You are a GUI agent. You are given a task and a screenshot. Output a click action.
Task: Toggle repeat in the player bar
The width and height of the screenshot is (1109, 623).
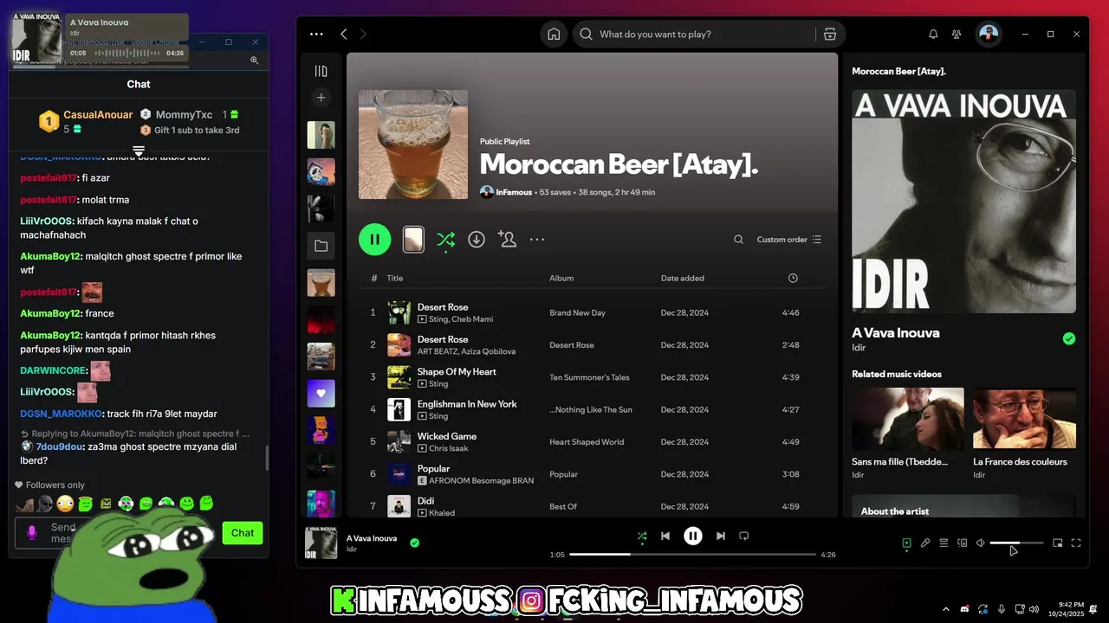point(744,536)
